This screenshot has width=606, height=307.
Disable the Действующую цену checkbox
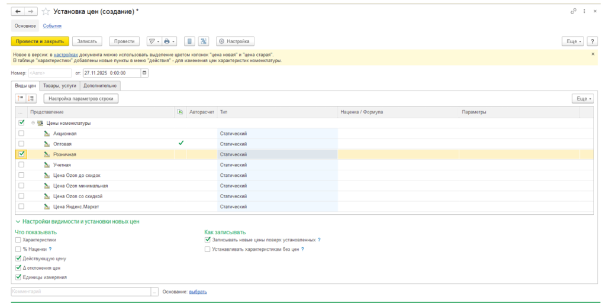[18, 258]
